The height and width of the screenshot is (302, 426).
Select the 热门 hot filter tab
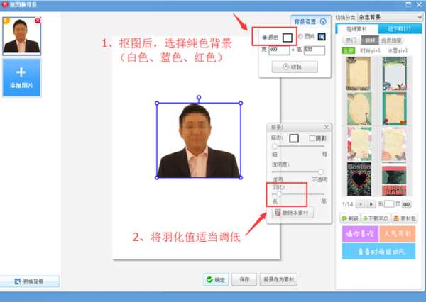[351, 40]
